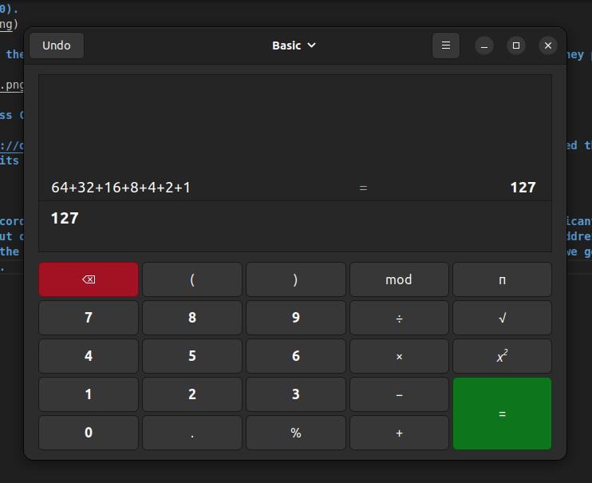Open the Basic mode dropdown
The width and height of the screenshot is (592, 483).
pyautogui.click(x=294, y=46)
